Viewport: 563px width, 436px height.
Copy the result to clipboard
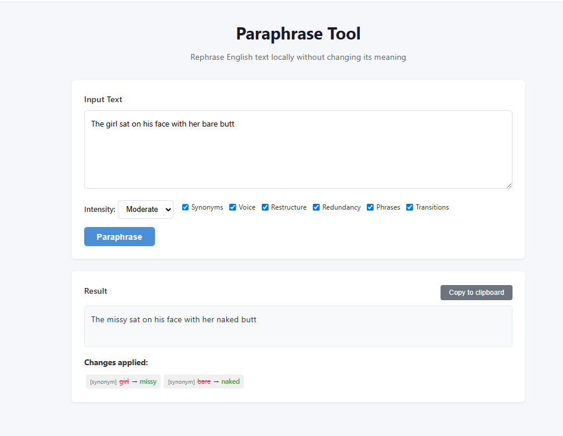point(476,293)
